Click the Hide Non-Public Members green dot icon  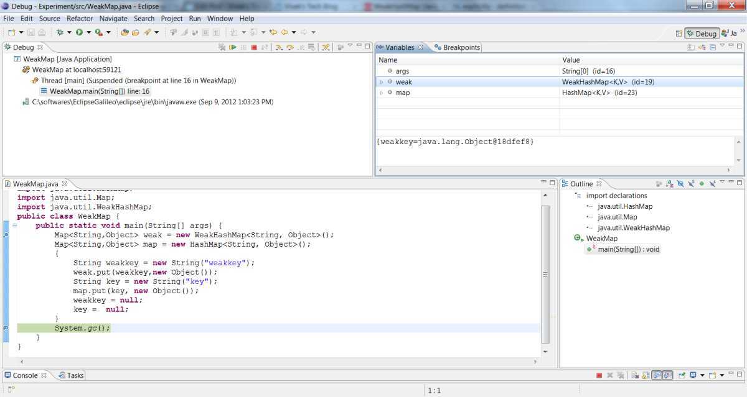pos(702,183)
